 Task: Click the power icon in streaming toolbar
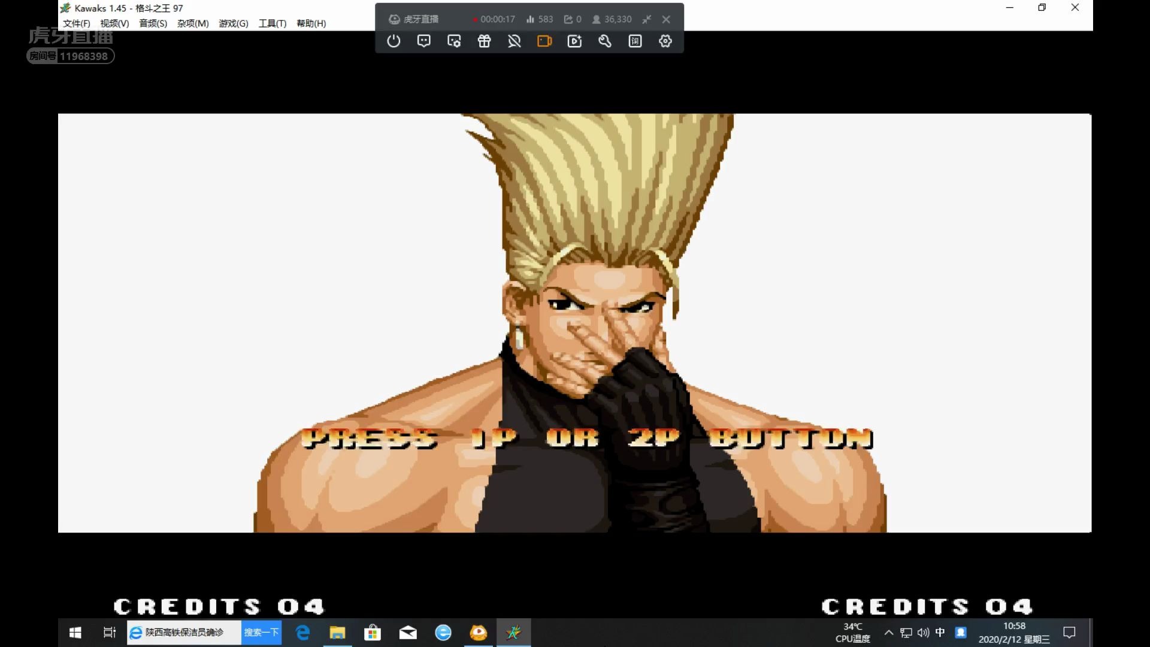pos(394,41)
